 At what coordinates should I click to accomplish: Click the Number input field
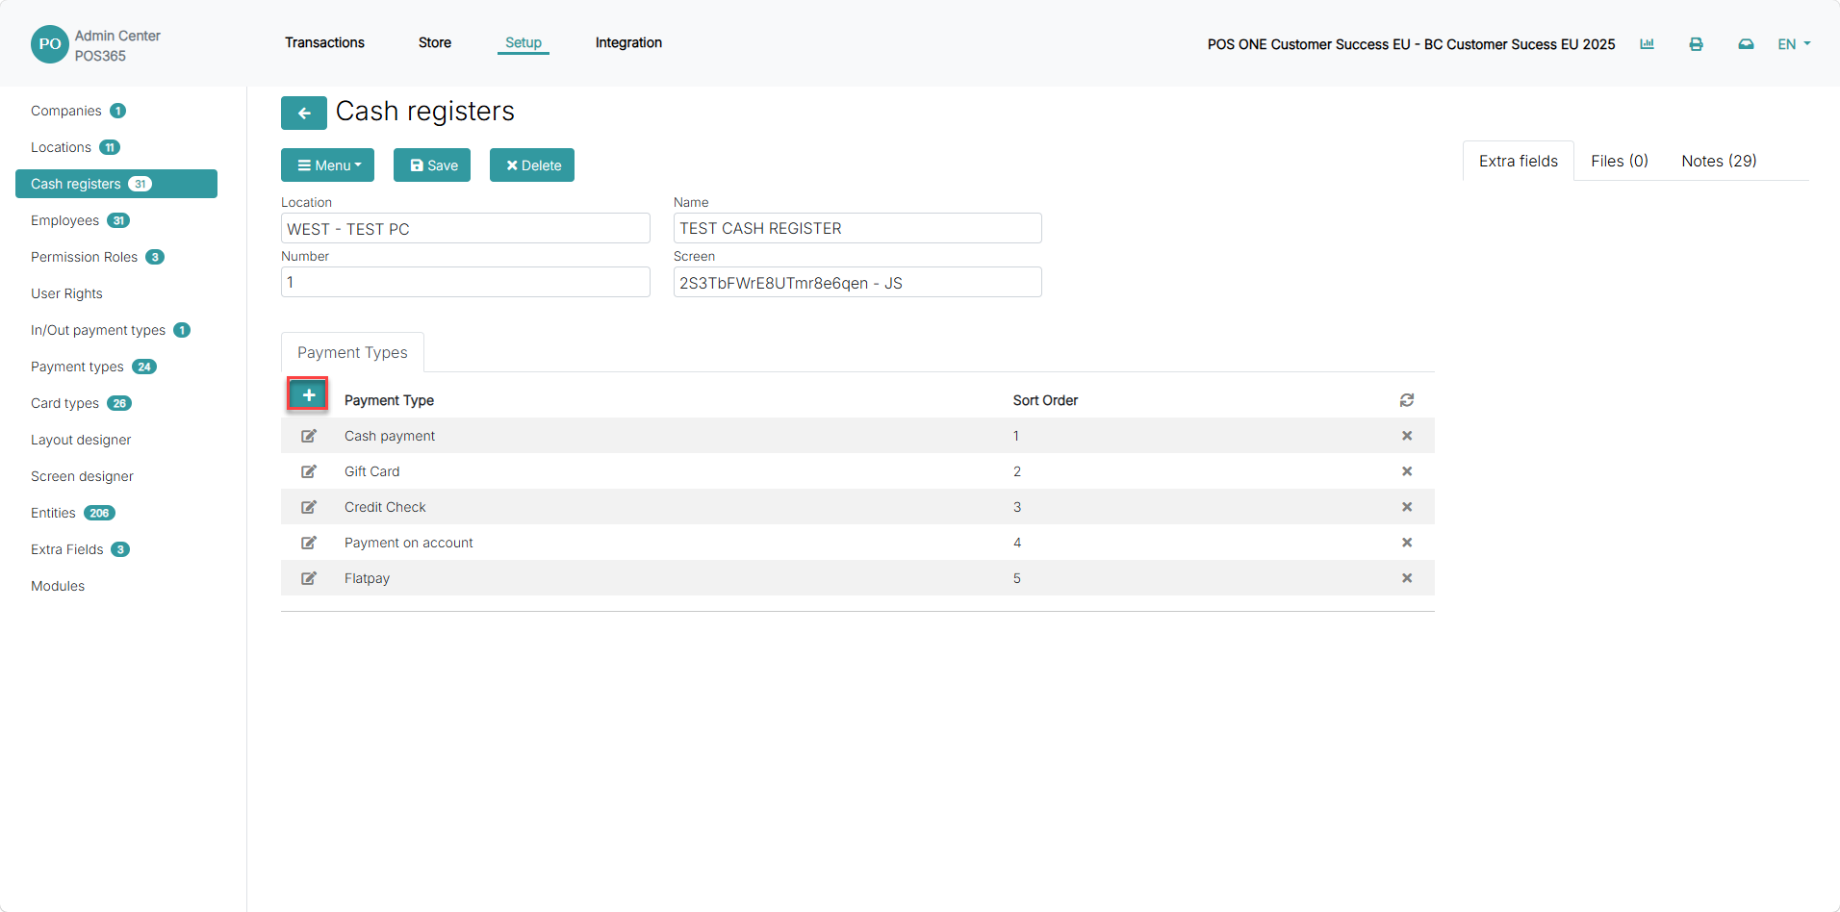pos(466,282)
